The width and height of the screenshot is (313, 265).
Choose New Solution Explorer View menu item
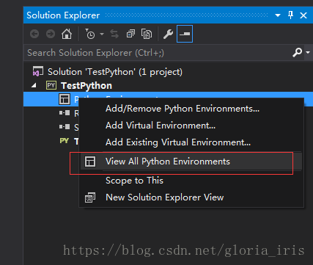(191, 197)
